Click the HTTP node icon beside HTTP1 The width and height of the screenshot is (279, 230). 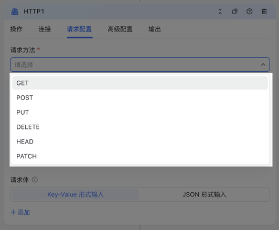click(x=15, y=12)
